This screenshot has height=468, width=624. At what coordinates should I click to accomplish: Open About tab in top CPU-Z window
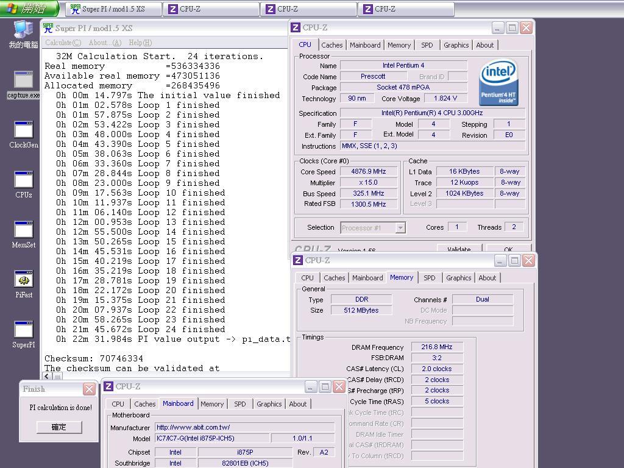[x=484, y=45]
